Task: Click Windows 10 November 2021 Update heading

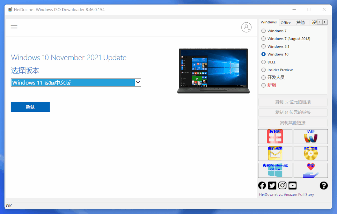Action: (x=69, y=58)
